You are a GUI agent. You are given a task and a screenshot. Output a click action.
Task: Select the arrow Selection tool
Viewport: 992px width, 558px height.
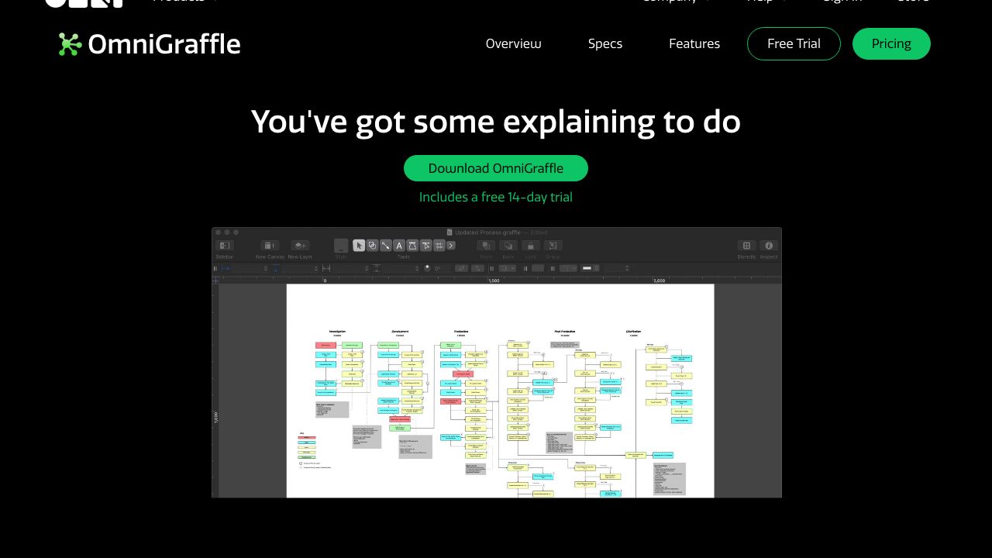[x=359, y=246]
